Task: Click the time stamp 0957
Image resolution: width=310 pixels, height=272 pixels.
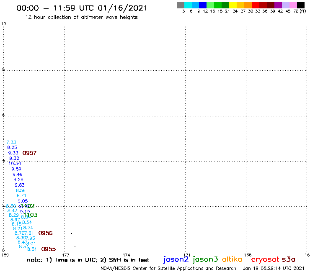Action: [29, 153]
